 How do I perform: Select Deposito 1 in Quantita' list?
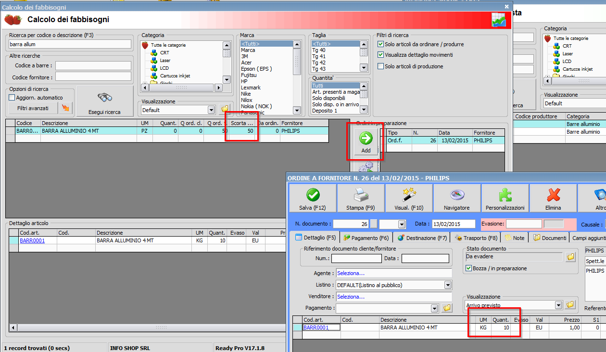pyautogui.click(x=324, y=111)
